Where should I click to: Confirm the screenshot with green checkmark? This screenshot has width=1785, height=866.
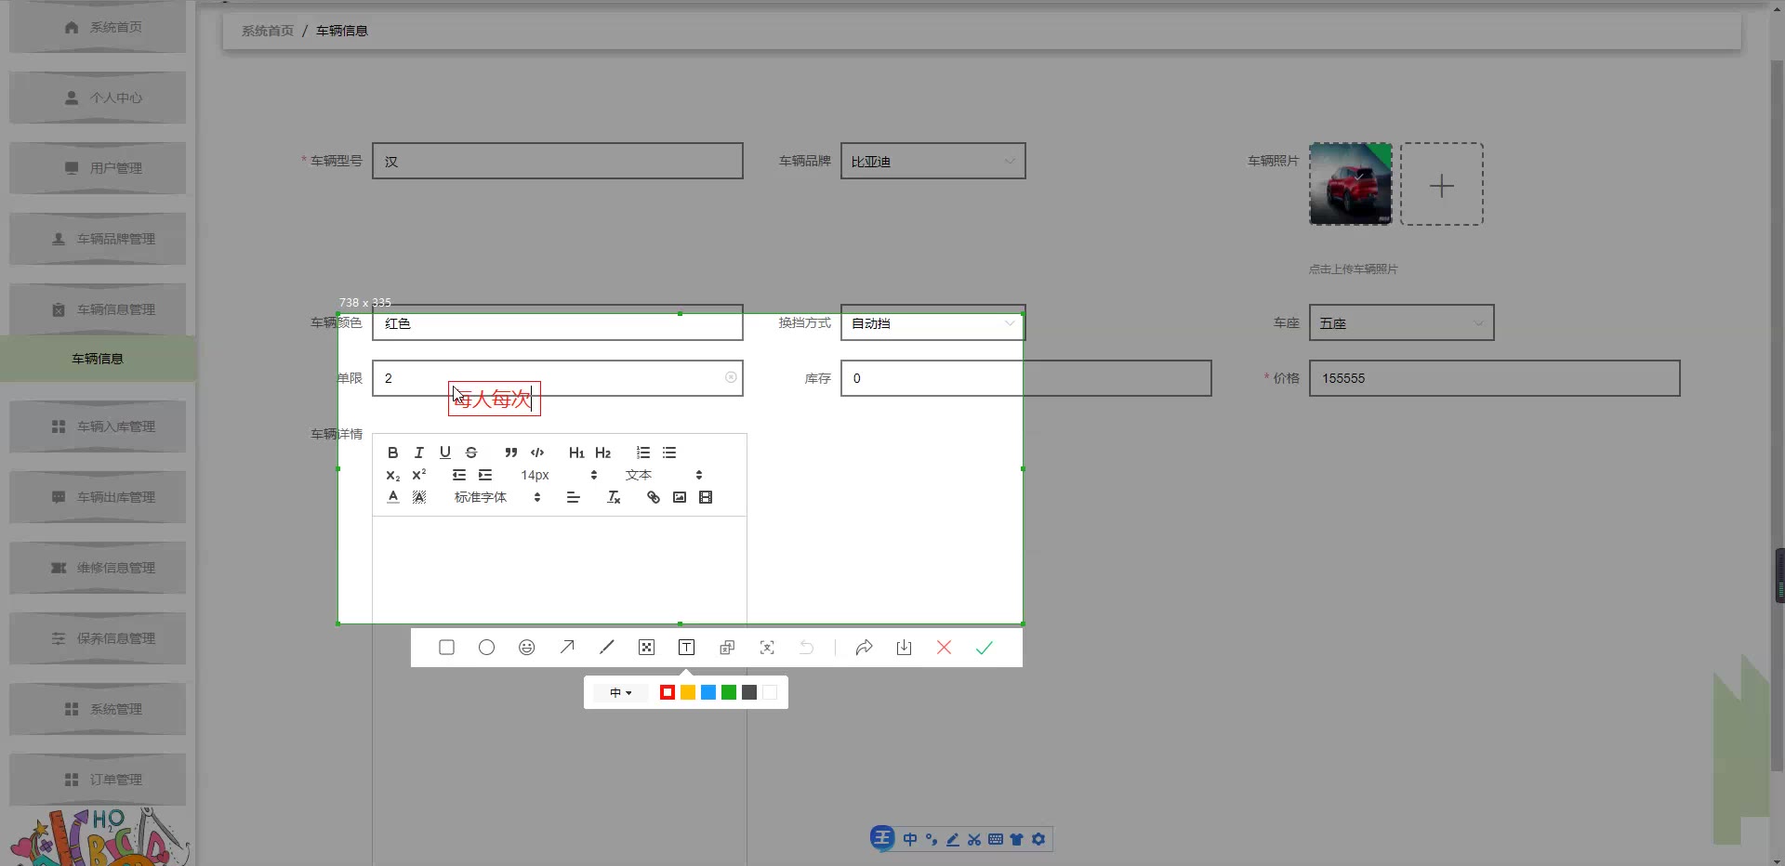coord(985,648)
